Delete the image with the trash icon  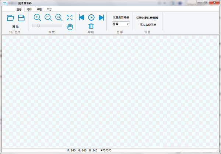(x=91, y=26)
